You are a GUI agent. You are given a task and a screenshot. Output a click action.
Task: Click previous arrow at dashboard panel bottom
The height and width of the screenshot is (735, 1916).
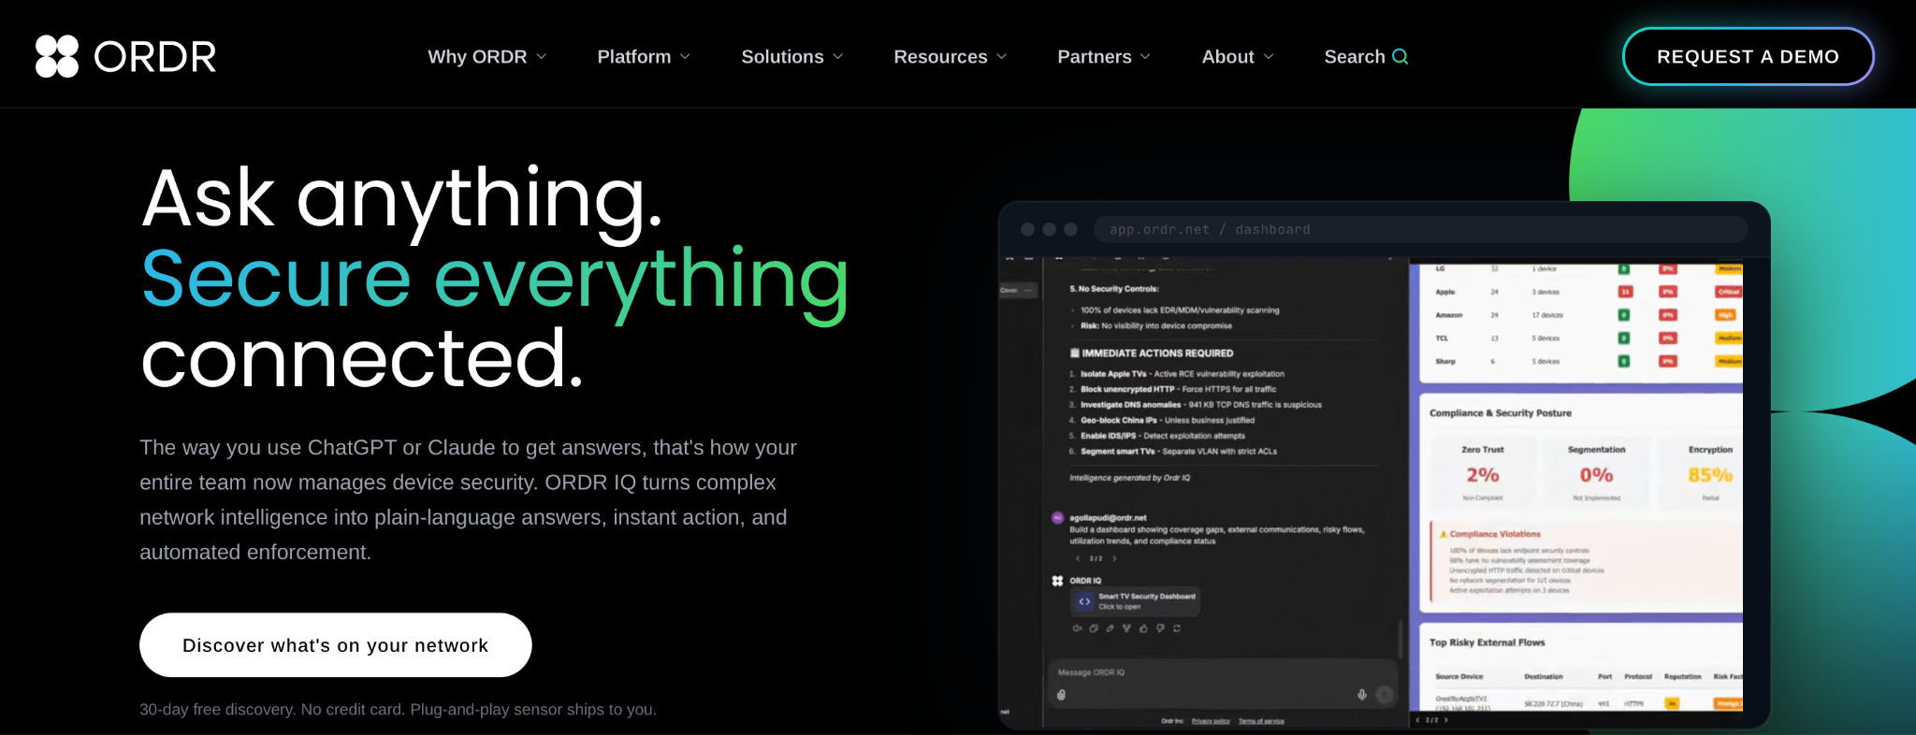click(1417, 721)
